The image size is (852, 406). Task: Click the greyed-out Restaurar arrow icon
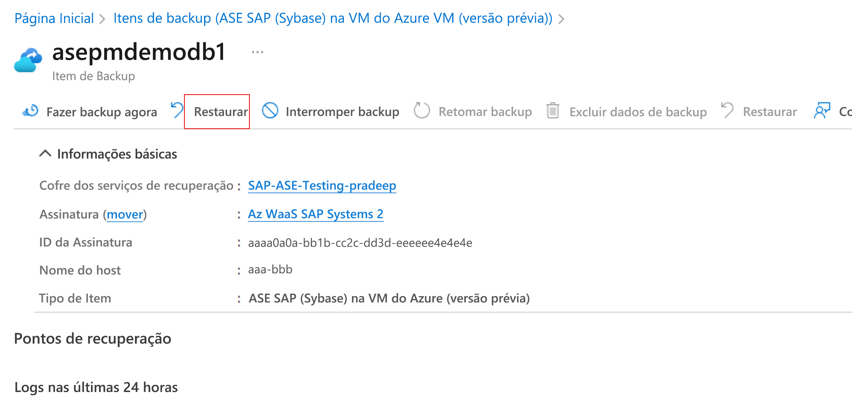point(727,110)
